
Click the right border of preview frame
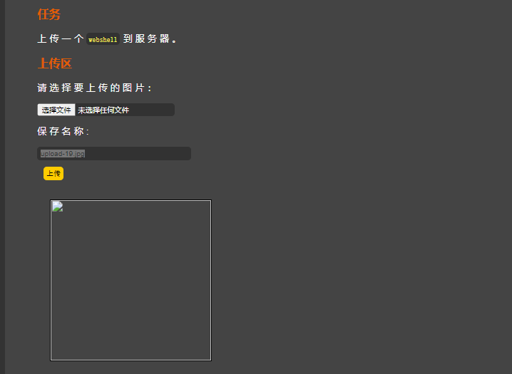coord(210,280)
